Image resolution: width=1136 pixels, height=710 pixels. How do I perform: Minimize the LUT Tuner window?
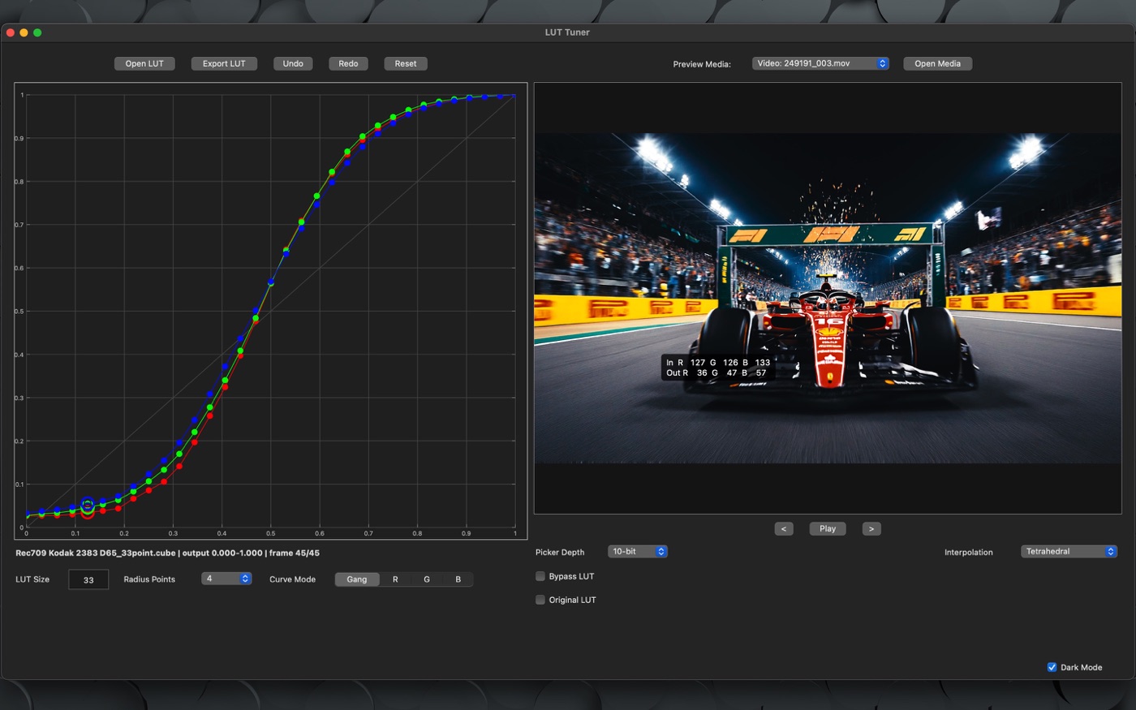click(24, 32)
